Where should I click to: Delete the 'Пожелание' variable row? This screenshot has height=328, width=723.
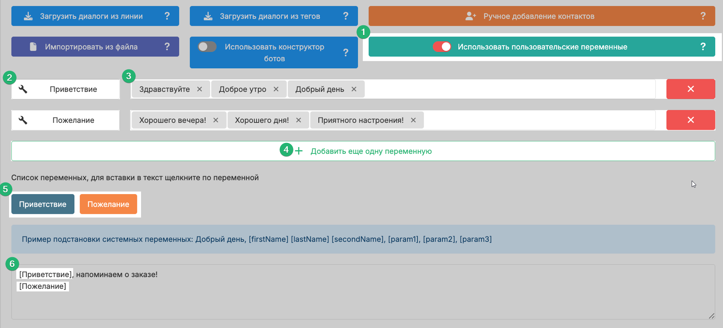pyautogui.click(x=690, y=120)
